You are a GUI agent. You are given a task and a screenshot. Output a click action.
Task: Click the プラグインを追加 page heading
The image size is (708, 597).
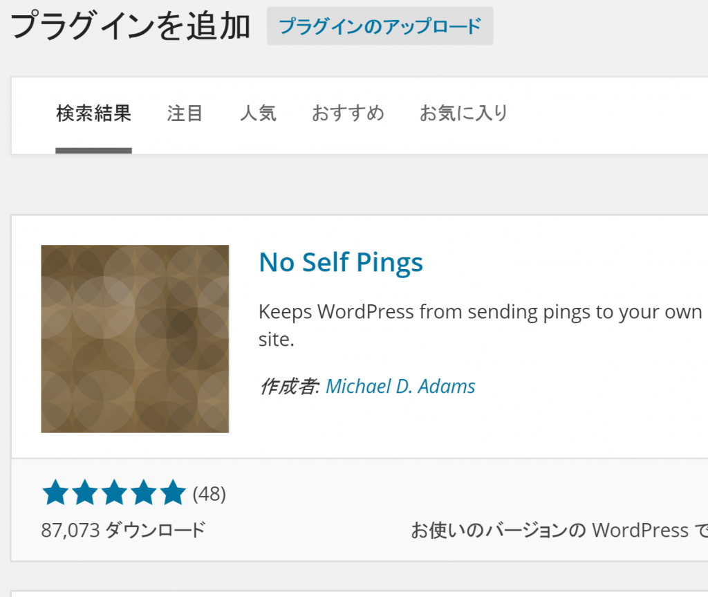click(126, 26)
